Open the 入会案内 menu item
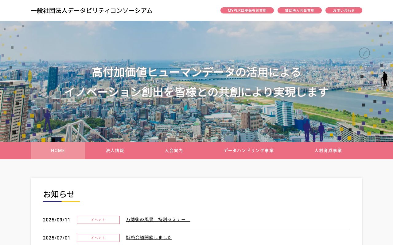The width and height of the screenshot is (393, 245). click(174, 150)
